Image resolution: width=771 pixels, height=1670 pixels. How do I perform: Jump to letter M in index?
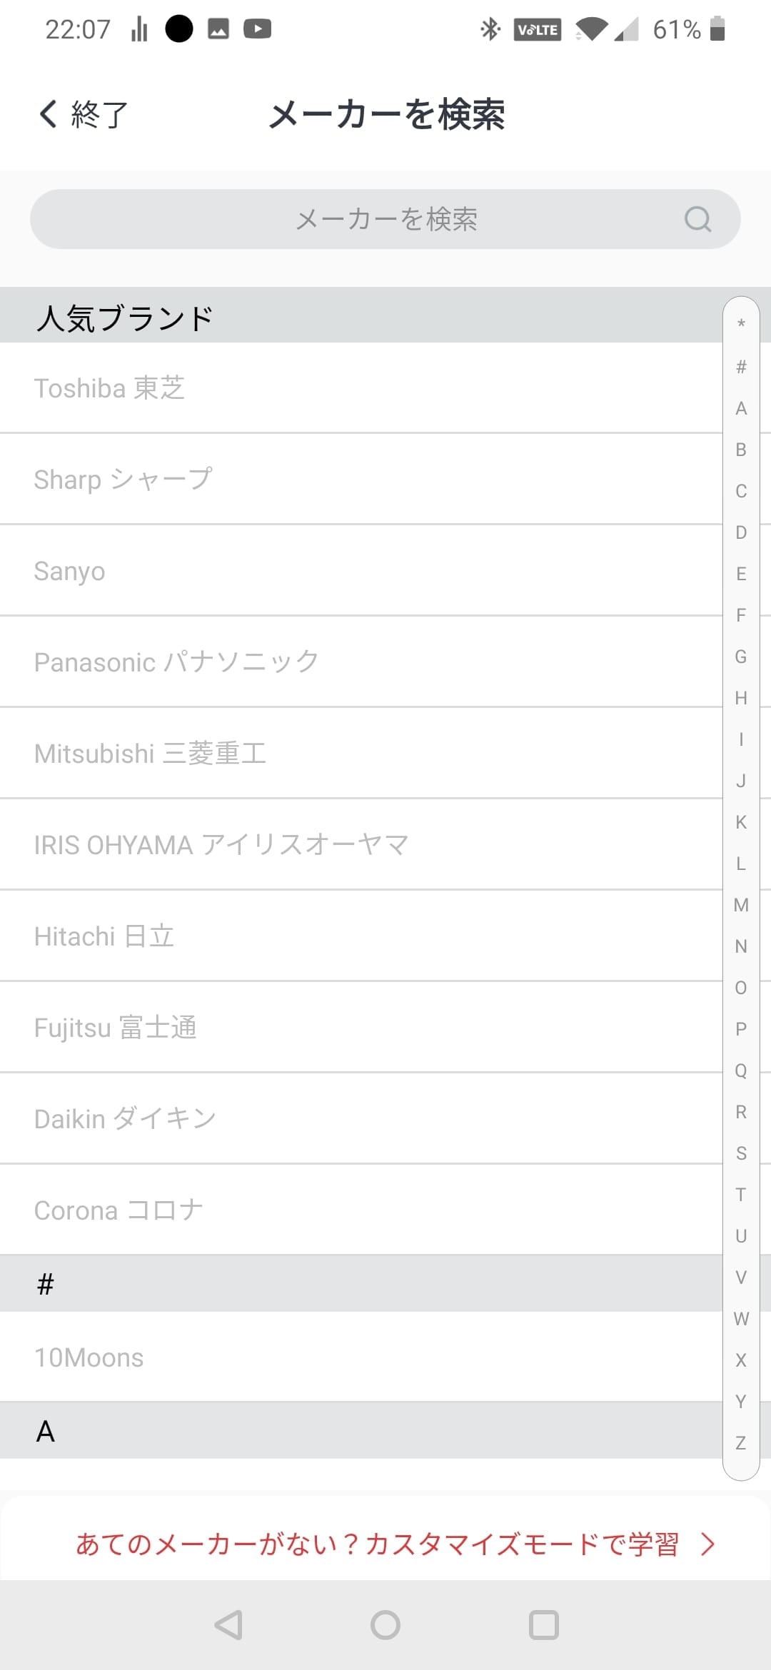(741, 905)
